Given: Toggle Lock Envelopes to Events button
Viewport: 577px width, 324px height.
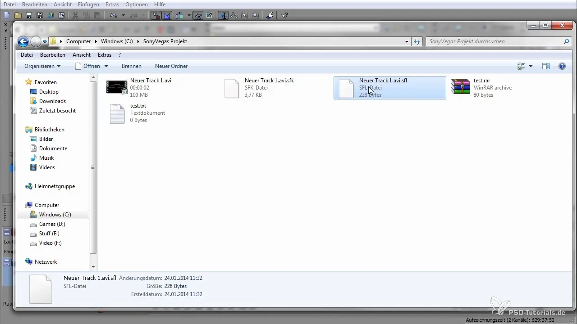Looking at the screenshot, I should click(198, 15).
